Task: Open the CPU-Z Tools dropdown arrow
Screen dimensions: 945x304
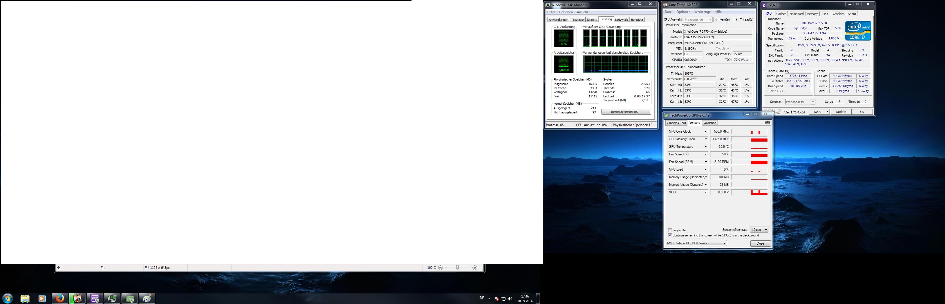Action: (x=827, y=112)
